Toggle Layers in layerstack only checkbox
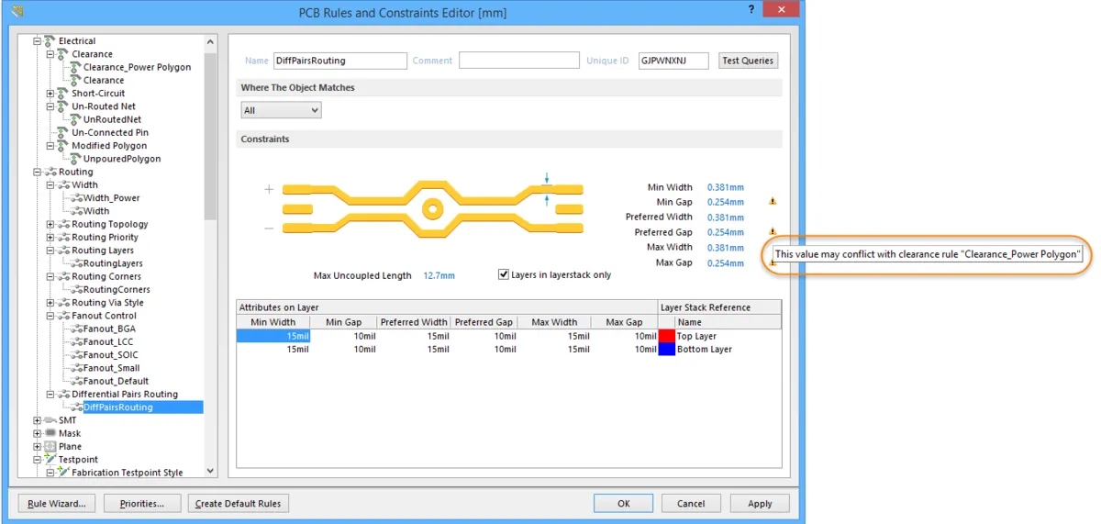The height and width of the screenshot is (524, 1101). tap(504, 274)
